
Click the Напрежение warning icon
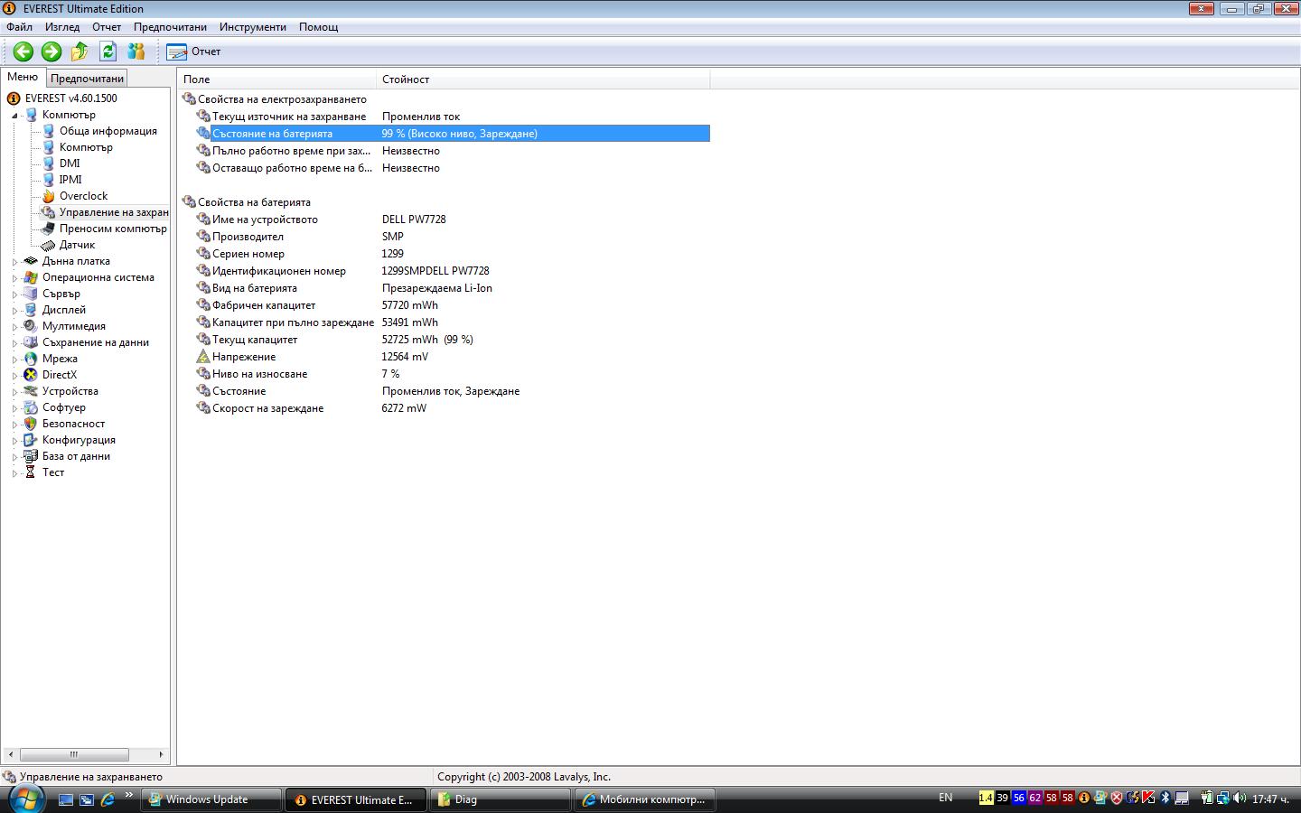coord(203,357)
